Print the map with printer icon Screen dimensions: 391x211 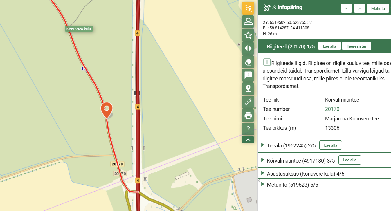point(248,116)
